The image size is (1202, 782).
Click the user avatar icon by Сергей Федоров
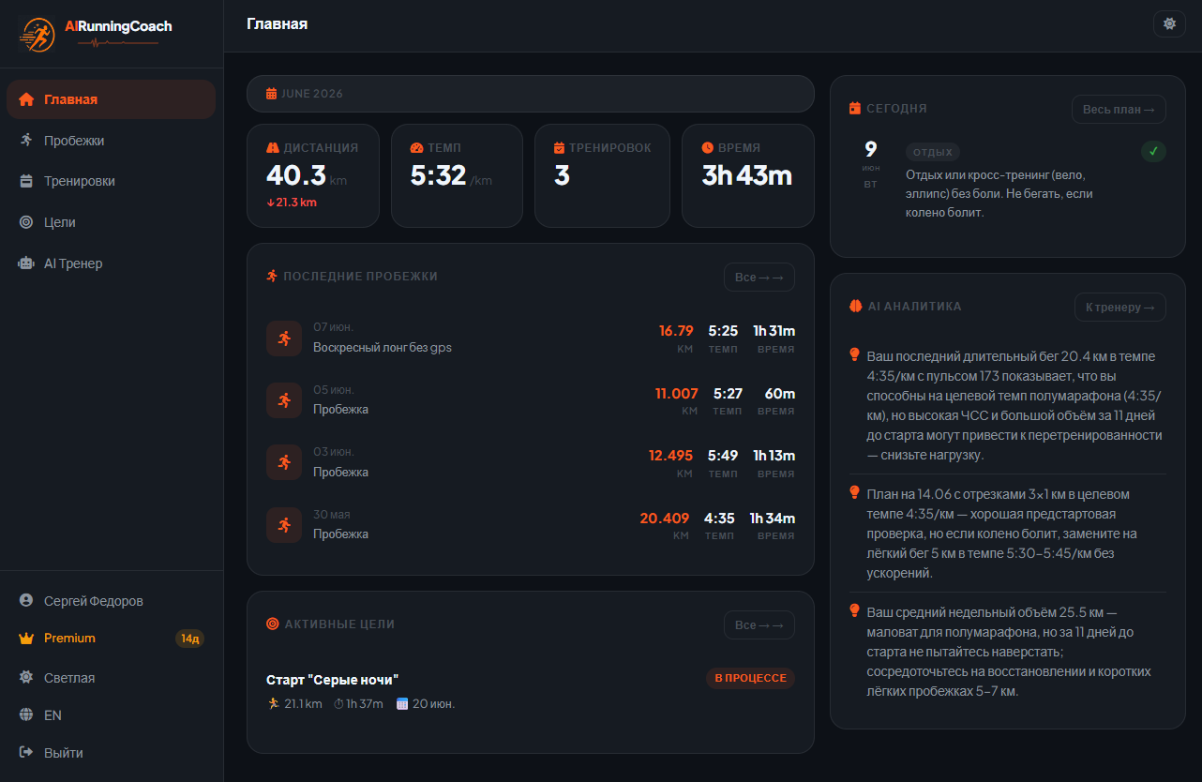point(26,600)
